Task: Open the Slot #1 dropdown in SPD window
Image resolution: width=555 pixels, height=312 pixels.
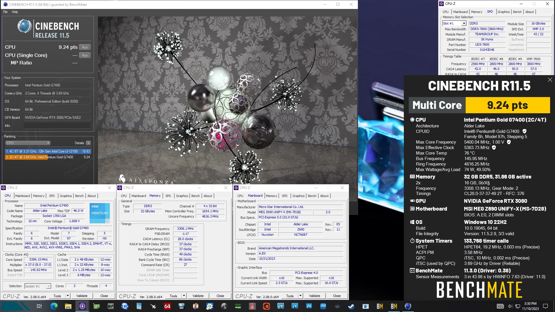Action: point(464,23)
